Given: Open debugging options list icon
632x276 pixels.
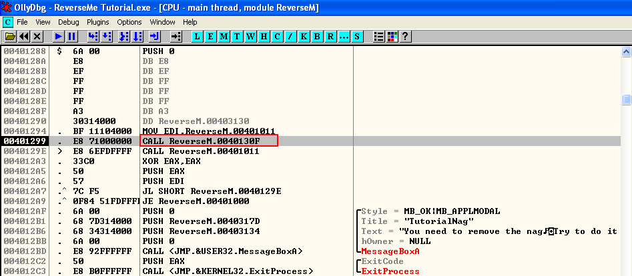Looking at the screenshot, I should [x=378, y=37].
